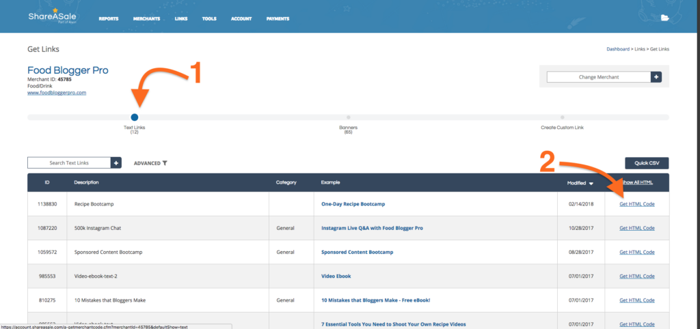Click the Change Merchant field

pos(599,77)
